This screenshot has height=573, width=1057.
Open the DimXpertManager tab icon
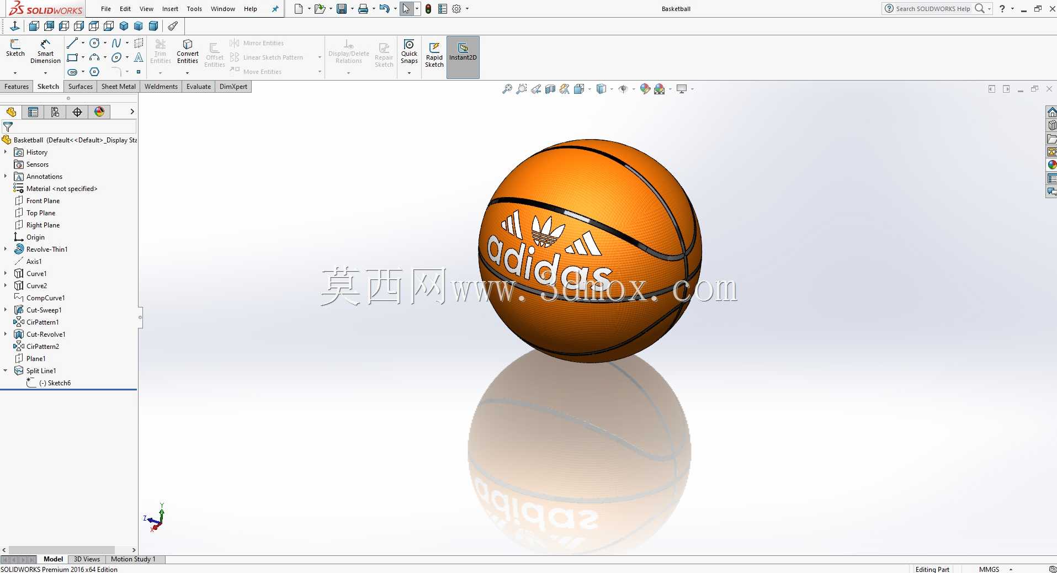pyautogui.click(x=77, y=112)
